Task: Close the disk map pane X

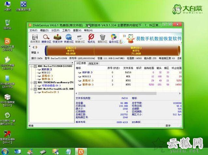Action: coord(30,46)
